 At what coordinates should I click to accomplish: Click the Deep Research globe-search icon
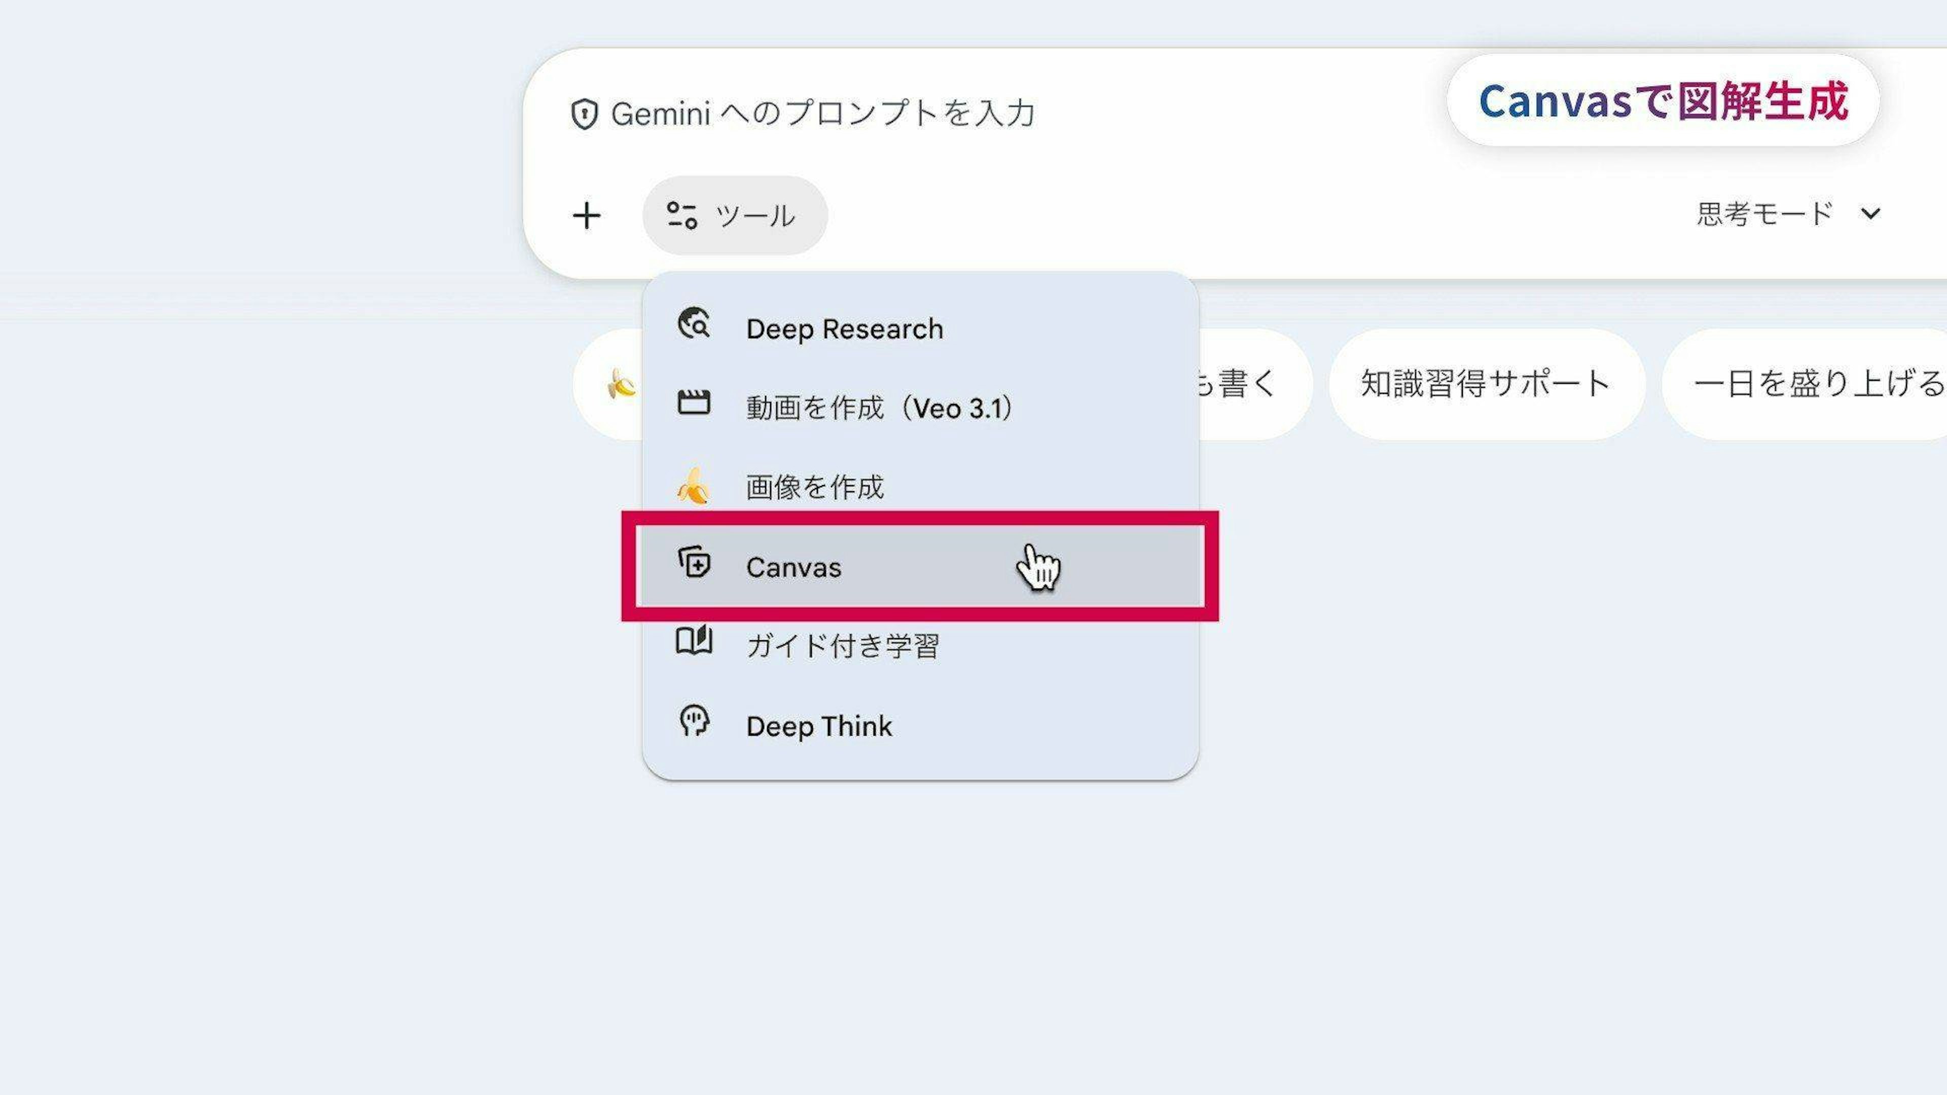pos(694,324)
